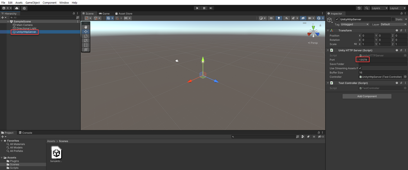
Task: Open the Undo History button
Action: click(x=360, y=8)
